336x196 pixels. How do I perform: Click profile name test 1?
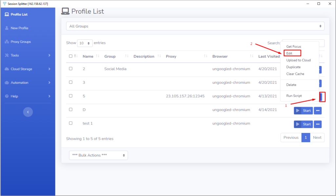coord(87,123)
